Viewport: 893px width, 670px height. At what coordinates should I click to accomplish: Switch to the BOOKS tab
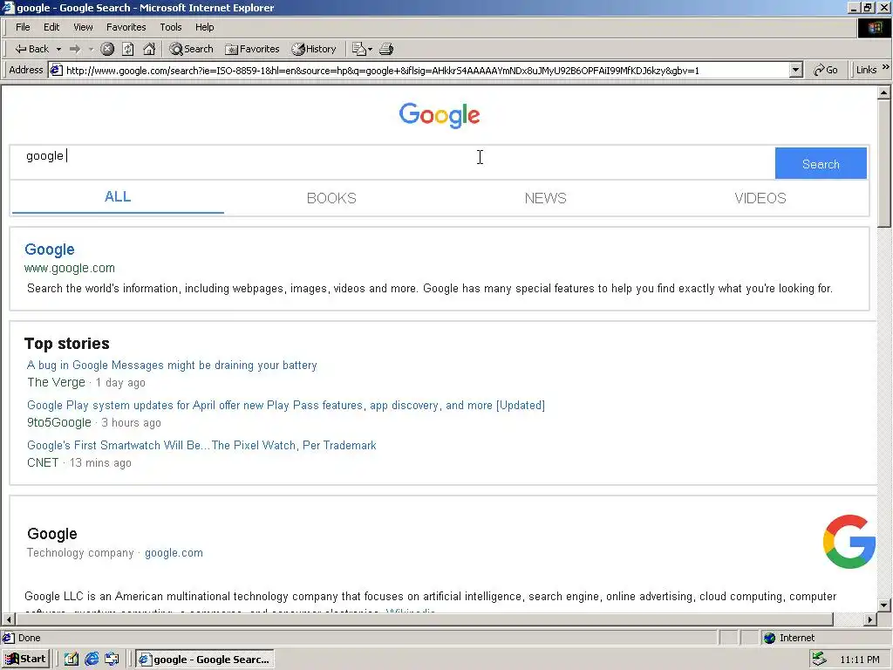coord(331,198)
